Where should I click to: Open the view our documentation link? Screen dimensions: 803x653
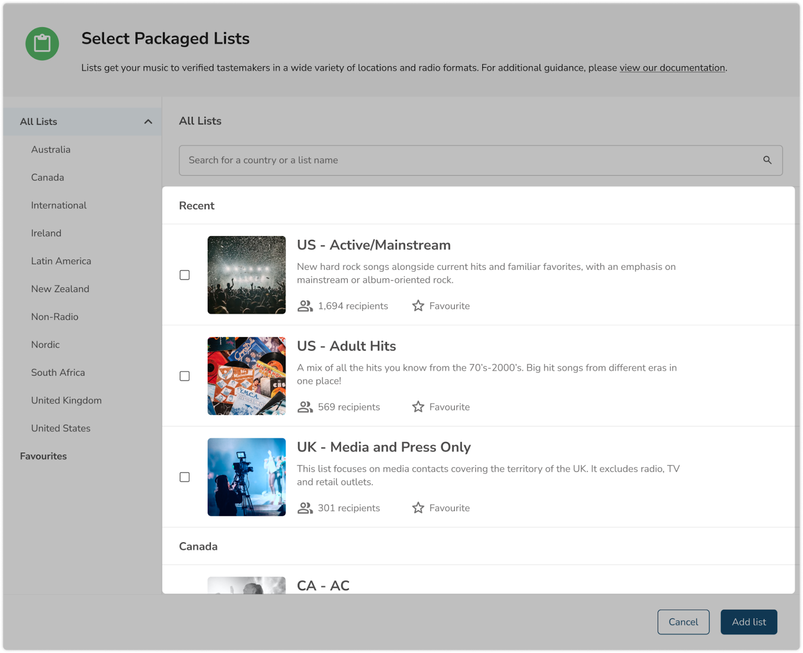[x=672, y=68]
